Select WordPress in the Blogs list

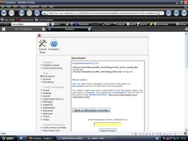[x=48, y=82]
